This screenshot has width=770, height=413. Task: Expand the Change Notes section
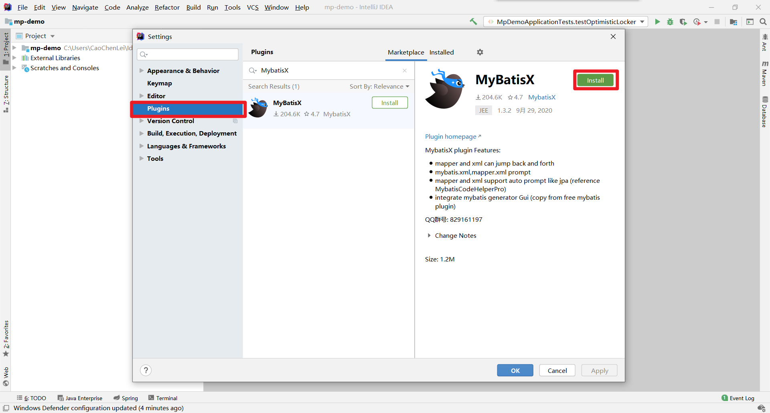tap(429, 235)
